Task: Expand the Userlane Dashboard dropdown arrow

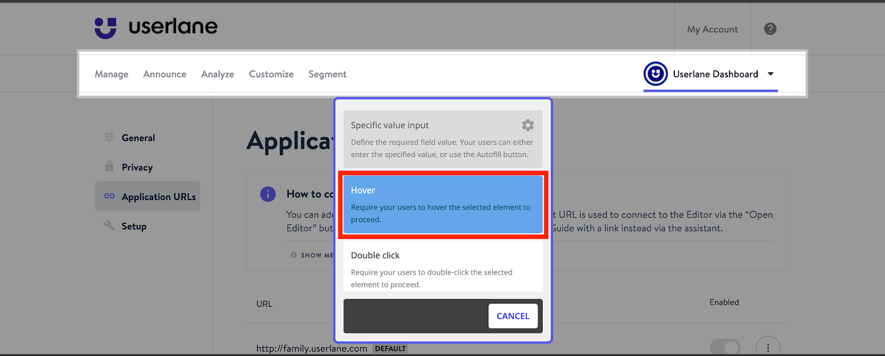Action: click(x=771, y=74)
